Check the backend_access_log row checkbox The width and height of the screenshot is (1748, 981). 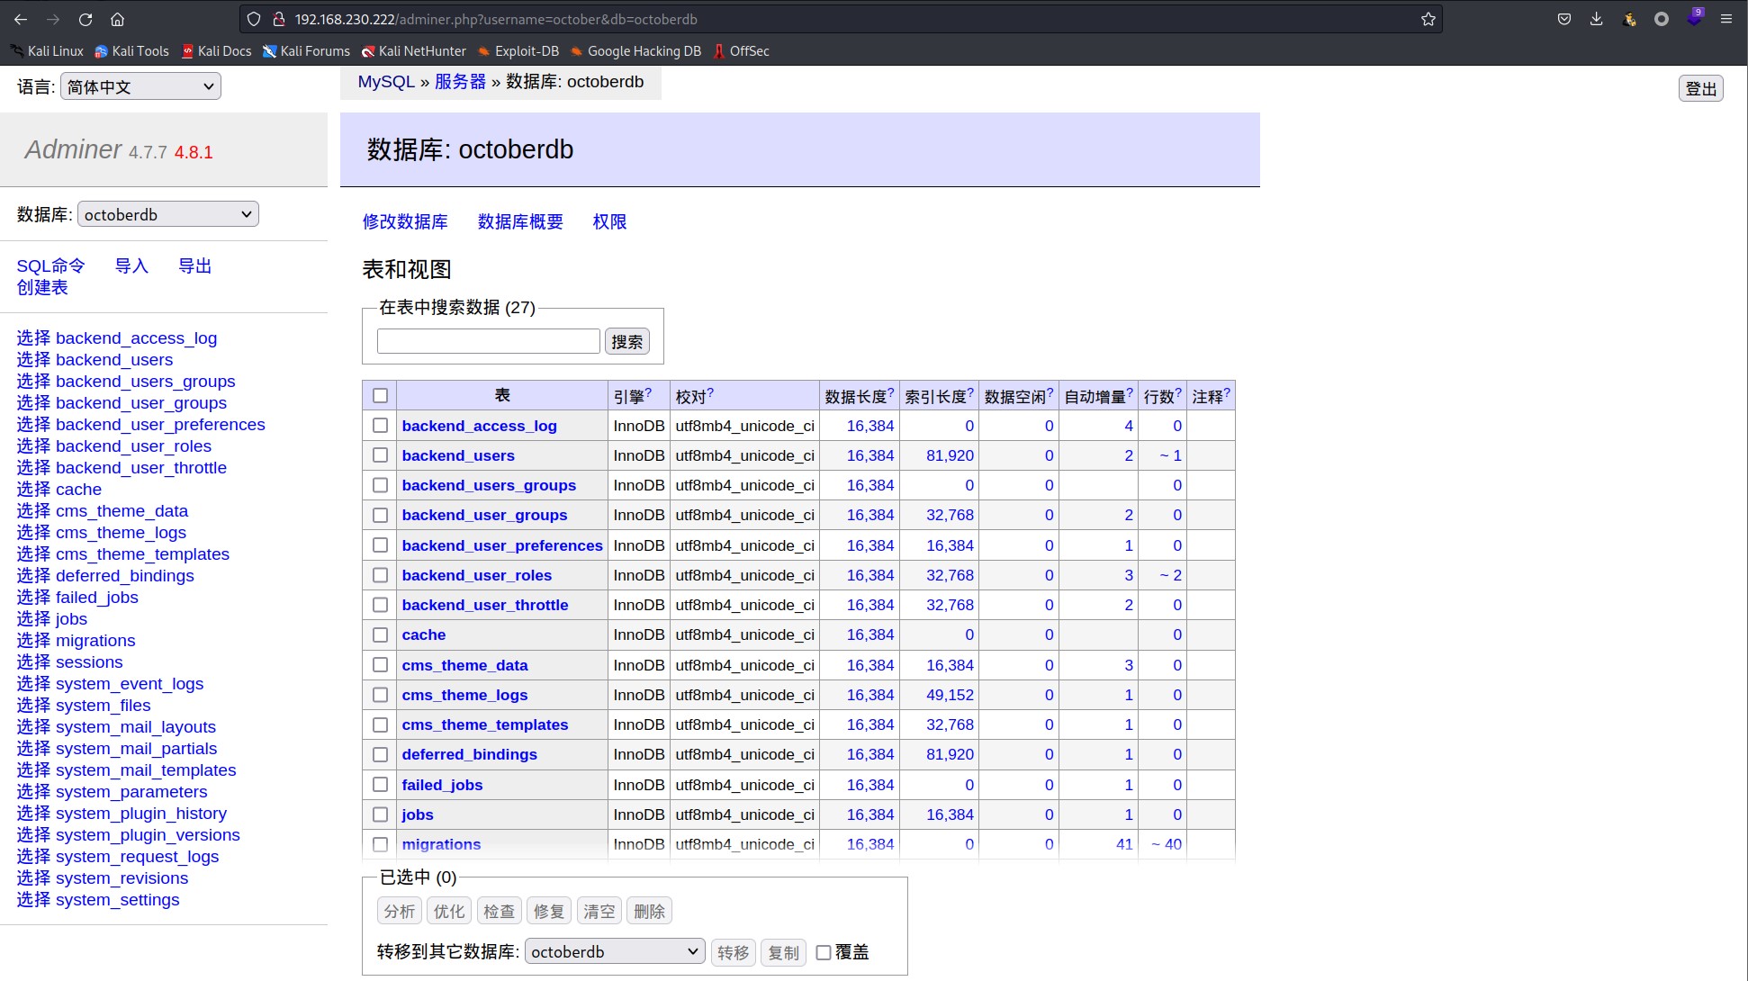pyautogui.click(x=380, y=425)
